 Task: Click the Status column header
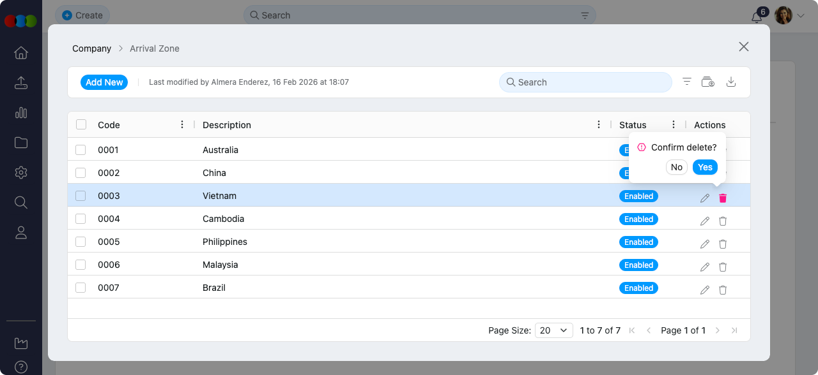(x=633, y=125)
